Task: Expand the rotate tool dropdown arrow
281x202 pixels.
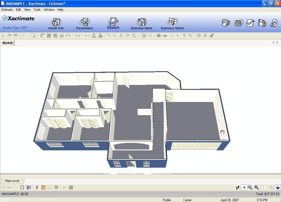Action: click(x=139, y=35)
